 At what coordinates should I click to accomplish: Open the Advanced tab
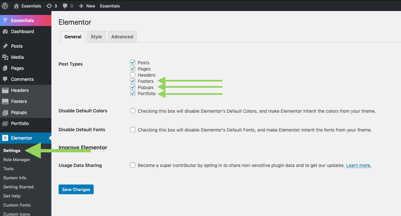click(x=122, y=37)
